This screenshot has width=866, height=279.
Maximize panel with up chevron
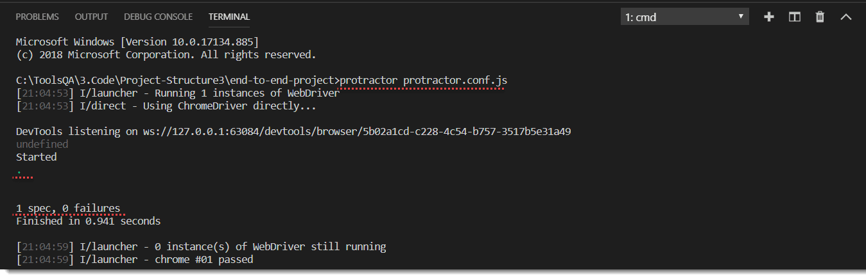pos(845,17)
